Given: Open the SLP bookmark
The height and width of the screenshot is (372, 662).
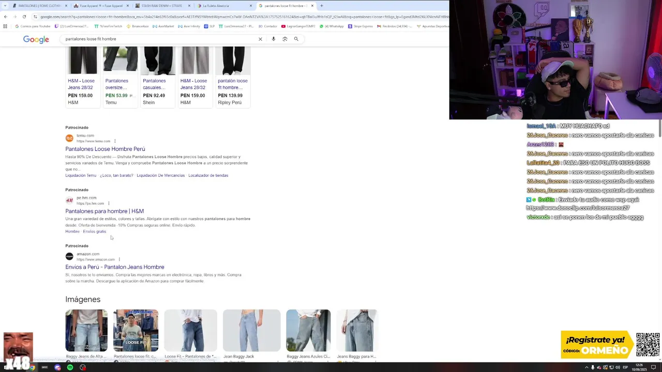Looking at the screenshot, I should [x=209, y=26].
